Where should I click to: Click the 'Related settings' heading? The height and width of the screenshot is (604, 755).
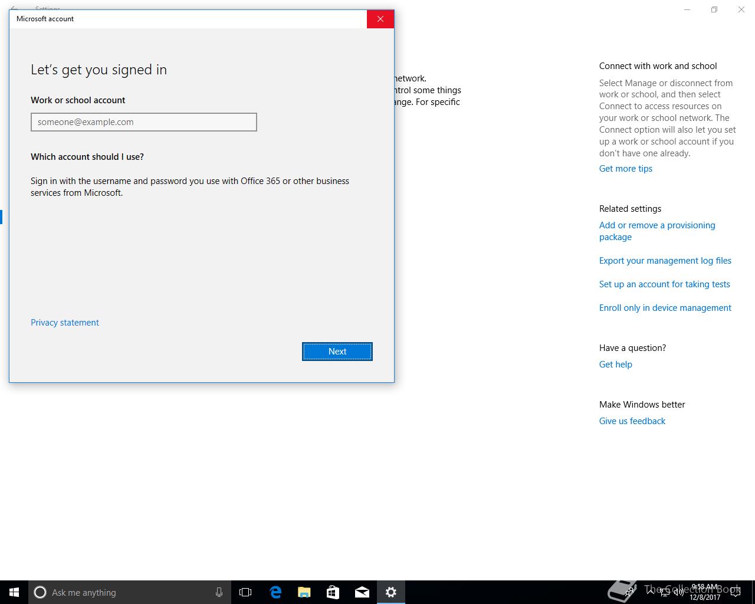click(630, 209)
